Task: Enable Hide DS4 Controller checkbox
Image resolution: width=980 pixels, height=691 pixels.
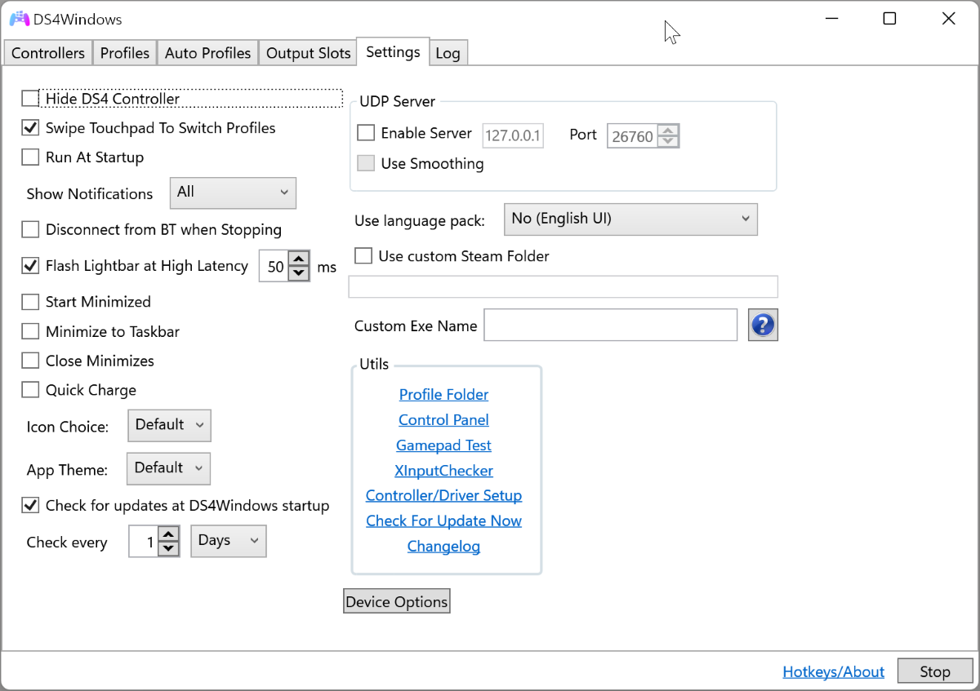Action: pyautogui.click(x=30, y=99)
